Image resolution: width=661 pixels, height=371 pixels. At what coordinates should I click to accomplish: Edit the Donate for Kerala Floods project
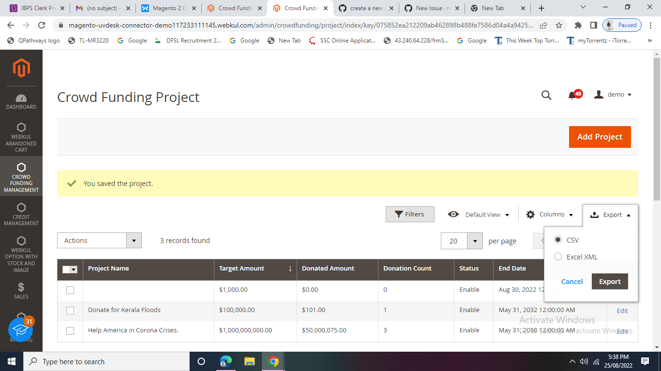click(x=622, y=311)
